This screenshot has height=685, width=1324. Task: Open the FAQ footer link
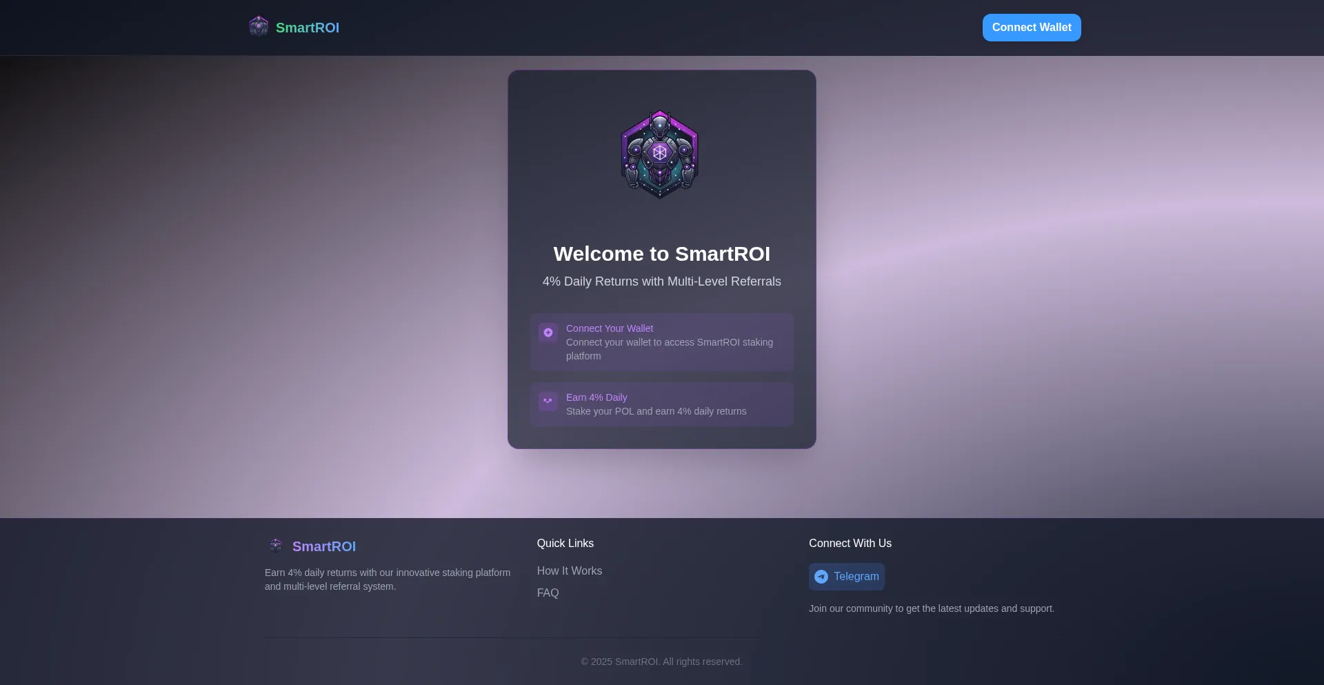click(548, 593)
